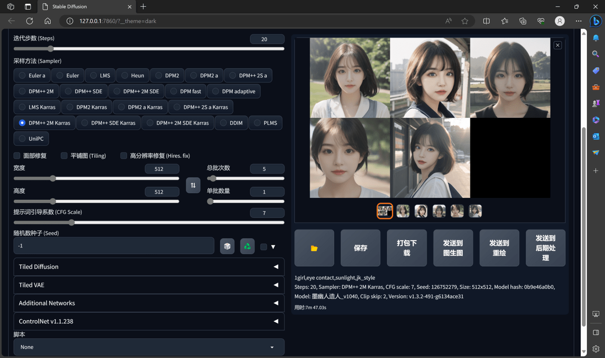Expand the Tiled Diffusion section
Screen dimensions: 605x358
click(x=149, y=266)
